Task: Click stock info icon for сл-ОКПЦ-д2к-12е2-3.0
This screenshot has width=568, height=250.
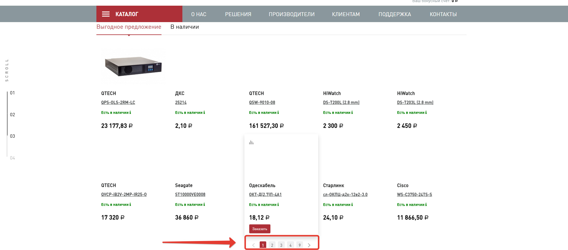Action: coord(352,205)
